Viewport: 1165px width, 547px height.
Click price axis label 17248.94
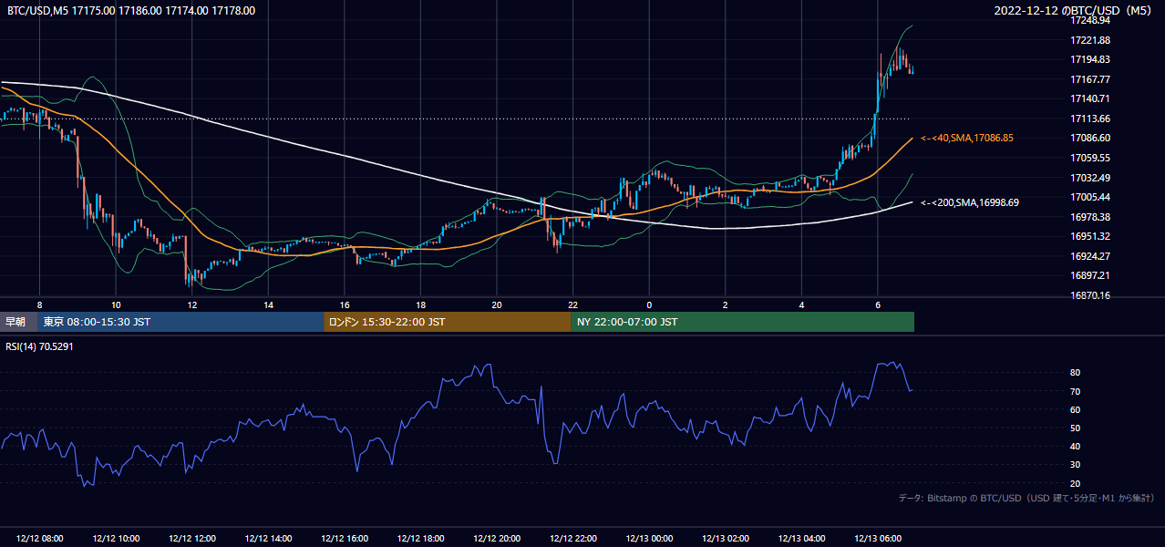click(1091, 20)
